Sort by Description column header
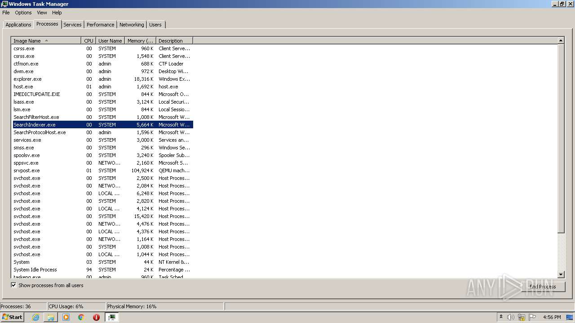 click(x=174, y=41)
